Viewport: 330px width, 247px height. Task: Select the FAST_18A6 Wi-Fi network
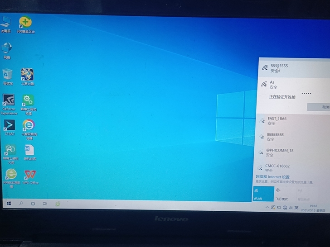(293, 121)
